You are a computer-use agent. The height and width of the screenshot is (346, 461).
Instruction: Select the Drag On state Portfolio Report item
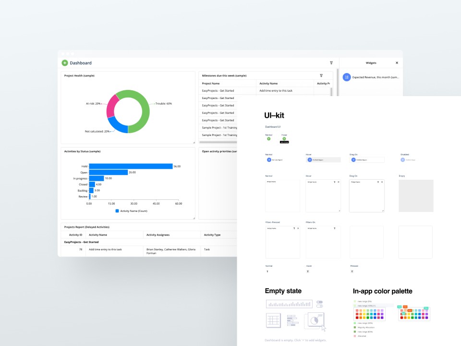pyautogui.click(x=366, y=160)
